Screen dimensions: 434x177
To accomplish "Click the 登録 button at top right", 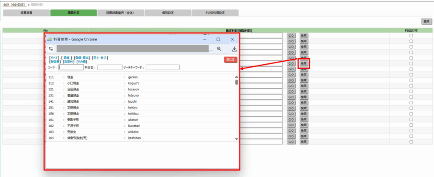I will coord(425,21).
